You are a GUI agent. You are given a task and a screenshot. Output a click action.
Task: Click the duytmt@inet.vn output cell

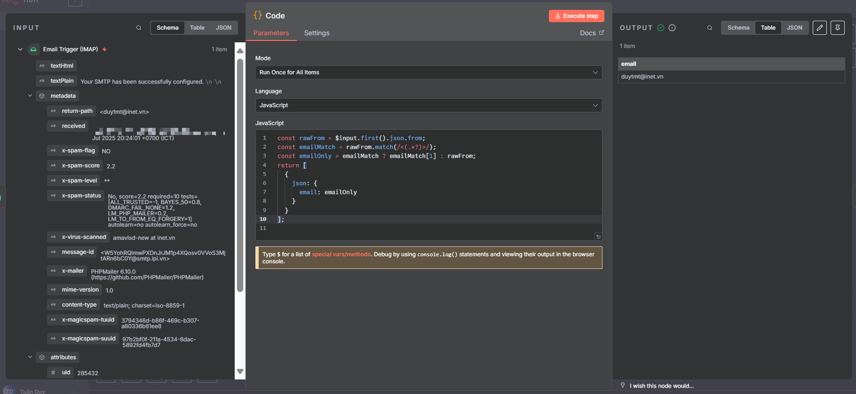[731, 77]
